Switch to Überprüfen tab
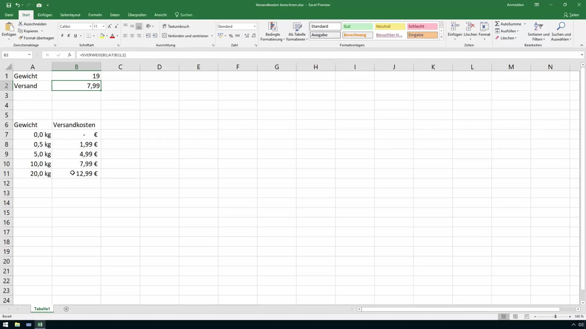The width and height of the screenshot is (586, 329). 137,15
